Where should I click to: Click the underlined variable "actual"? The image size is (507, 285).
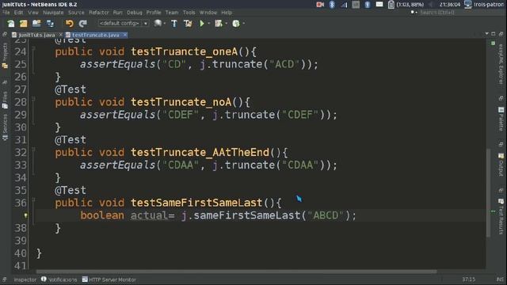click(149, 215)
